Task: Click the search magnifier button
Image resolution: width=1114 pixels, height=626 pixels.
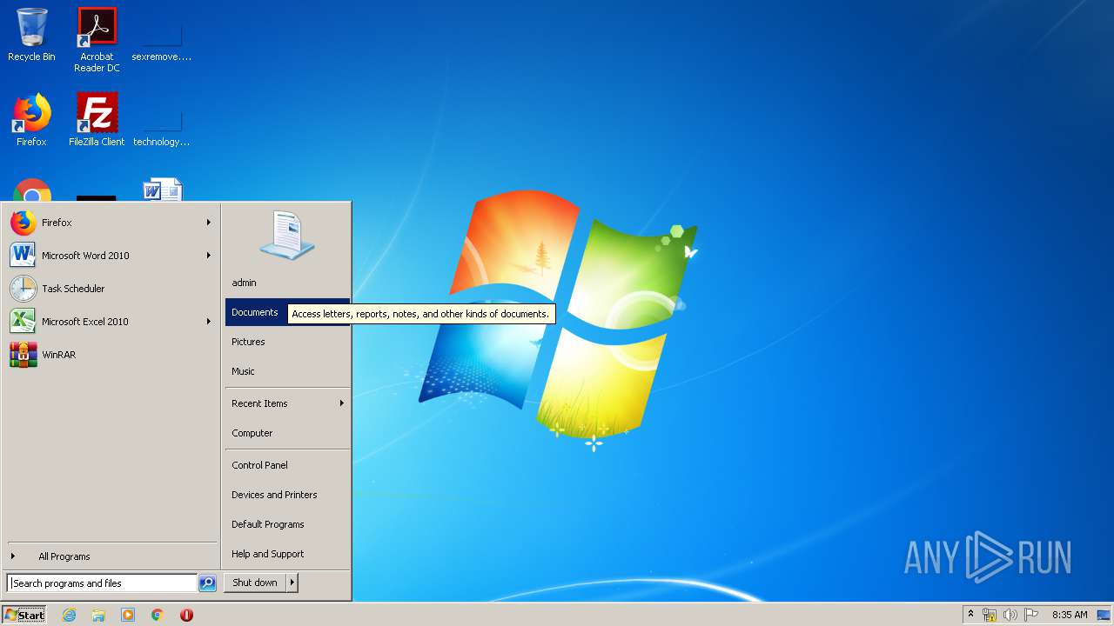Action: coord(207,583)
